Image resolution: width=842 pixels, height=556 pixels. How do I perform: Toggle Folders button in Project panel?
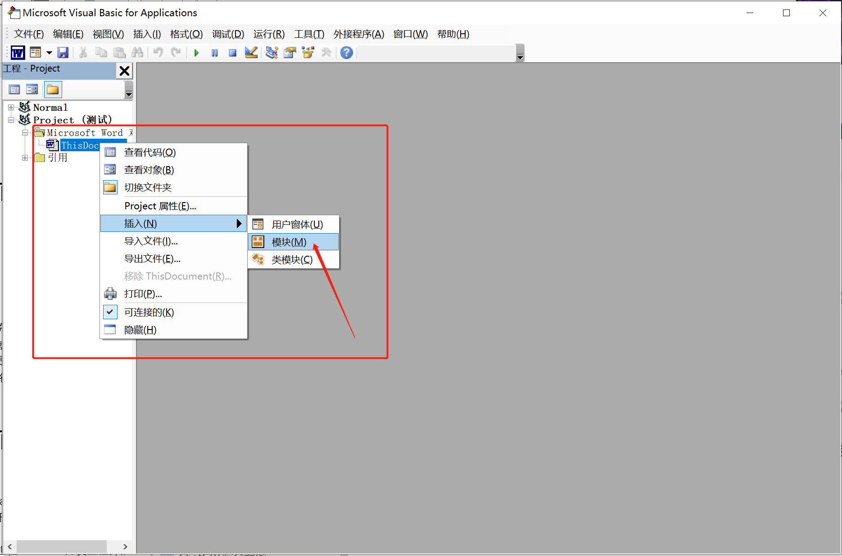tap(53, 90)
